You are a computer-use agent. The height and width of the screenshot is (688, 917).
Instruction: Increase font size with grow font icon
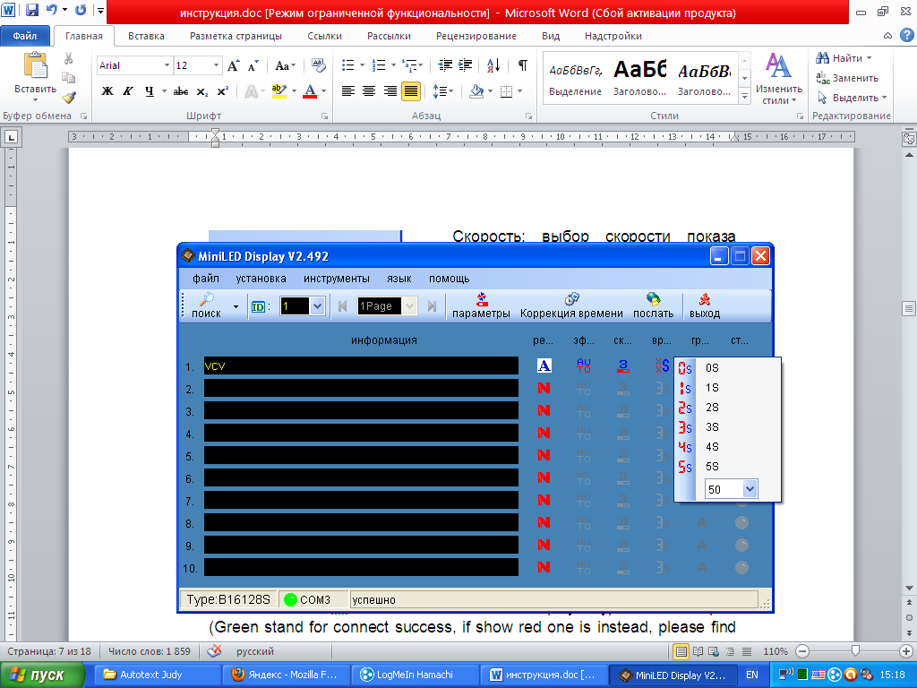click(x=233, y=65)
